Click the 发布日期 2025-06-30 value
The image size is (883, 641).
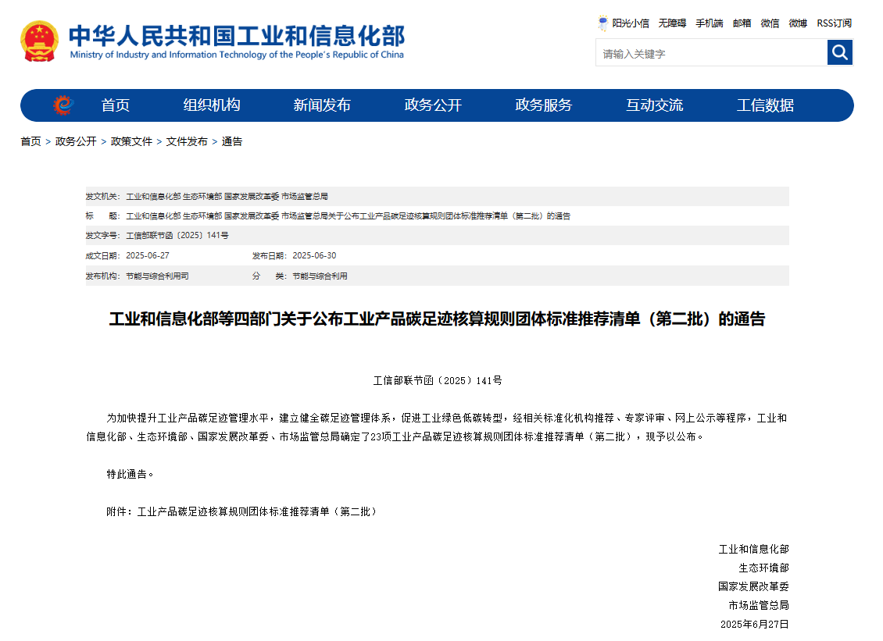(x=314, y=255)
